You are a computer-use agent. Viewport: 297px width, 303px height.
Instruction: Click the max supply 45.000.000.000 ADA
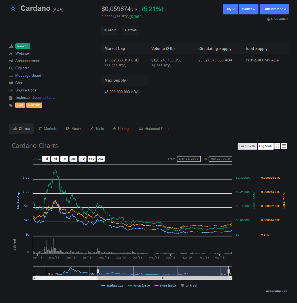(x=121, y=92)
